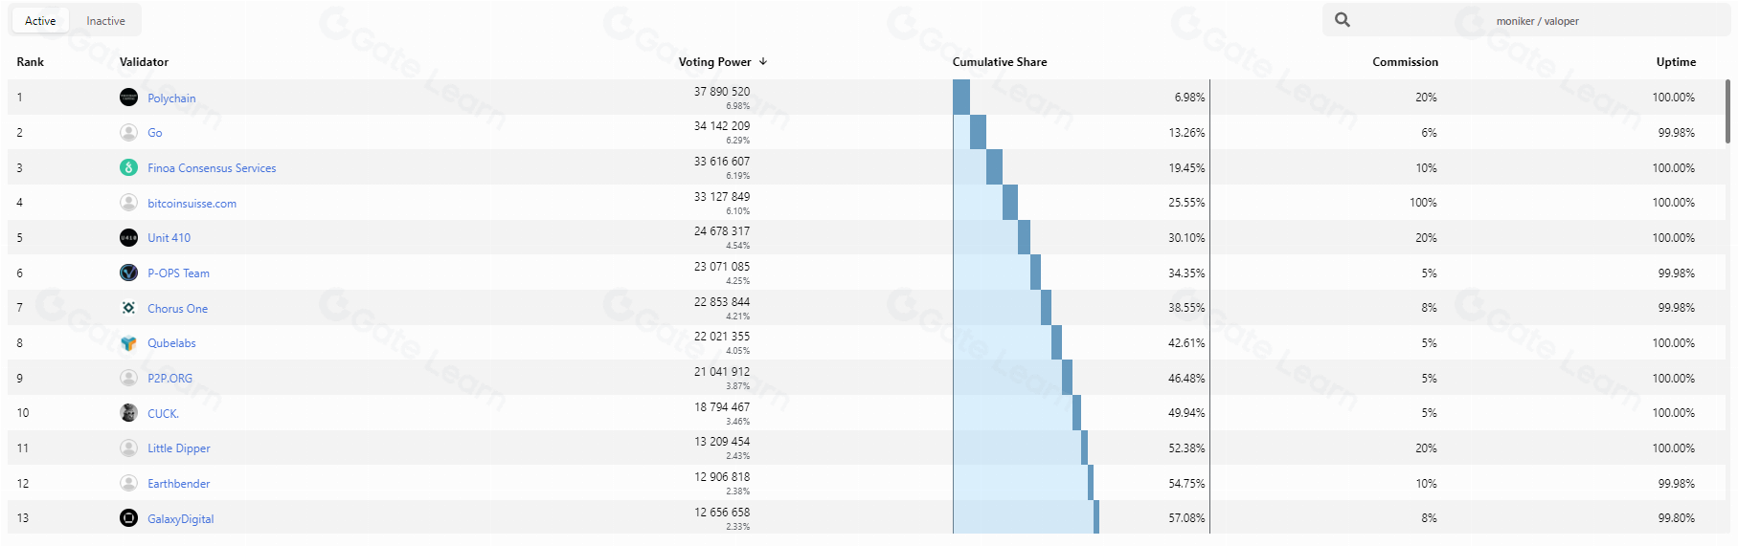Sort by the Uptime column header
Image resolution: width=1738 pixels, height=546 pixels.
tap(1676, 61)
